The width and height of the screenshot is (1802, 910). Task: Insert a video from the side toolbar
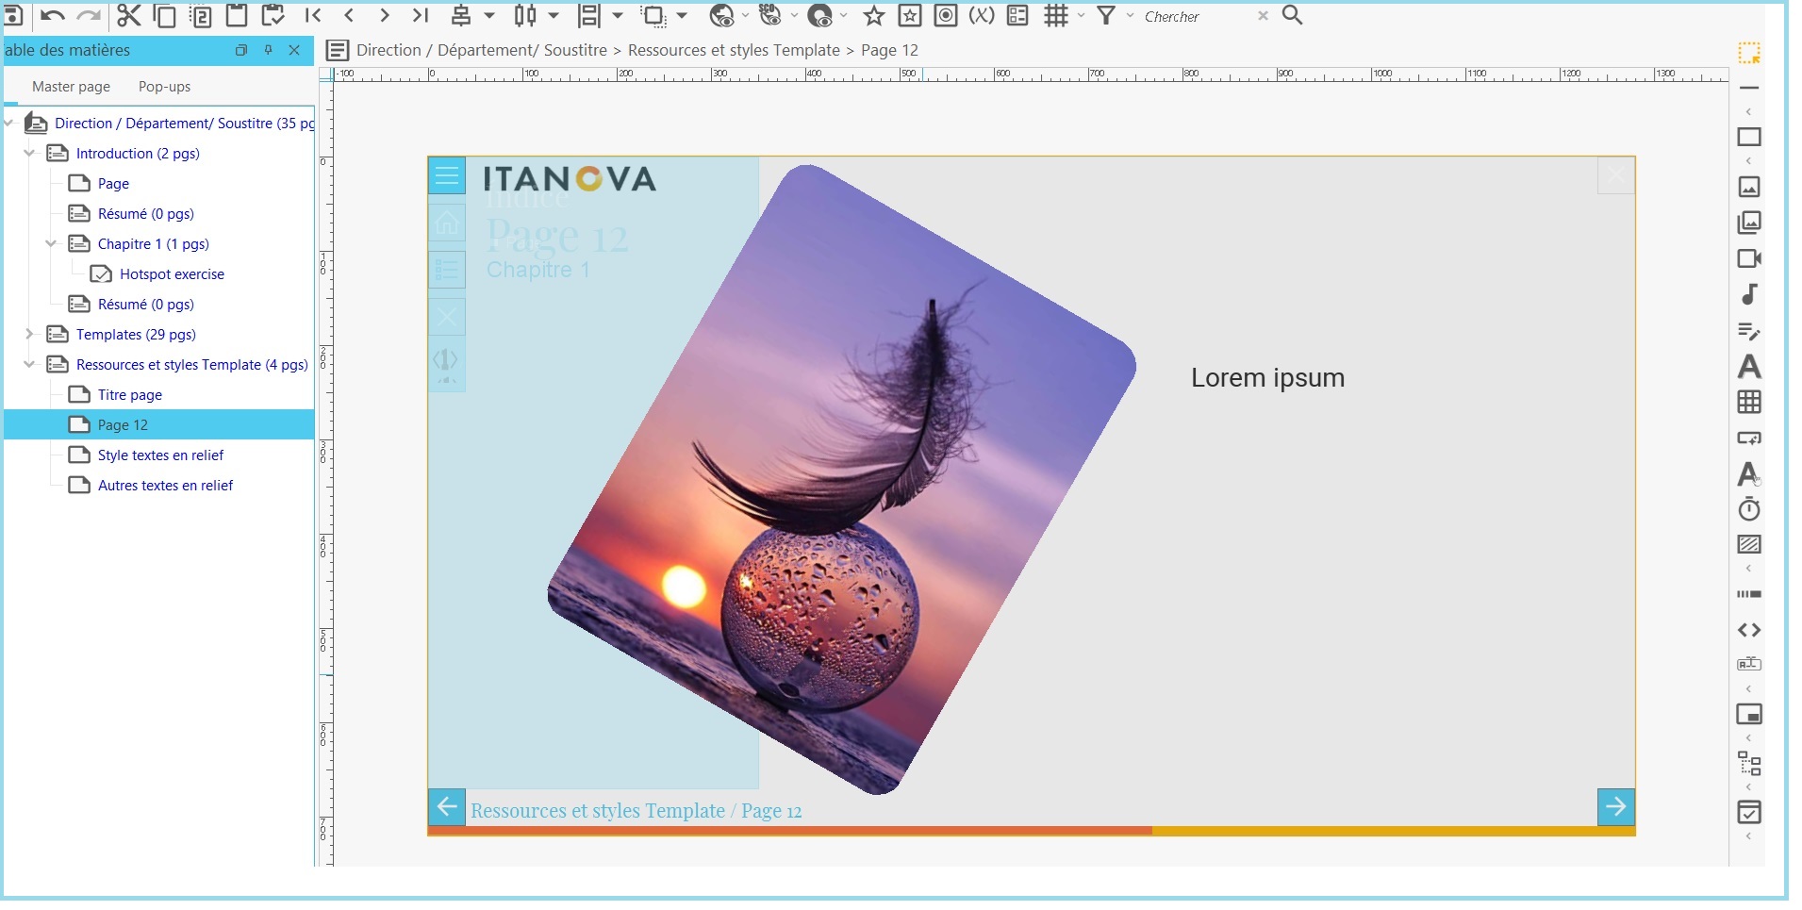pos(1749,258)
